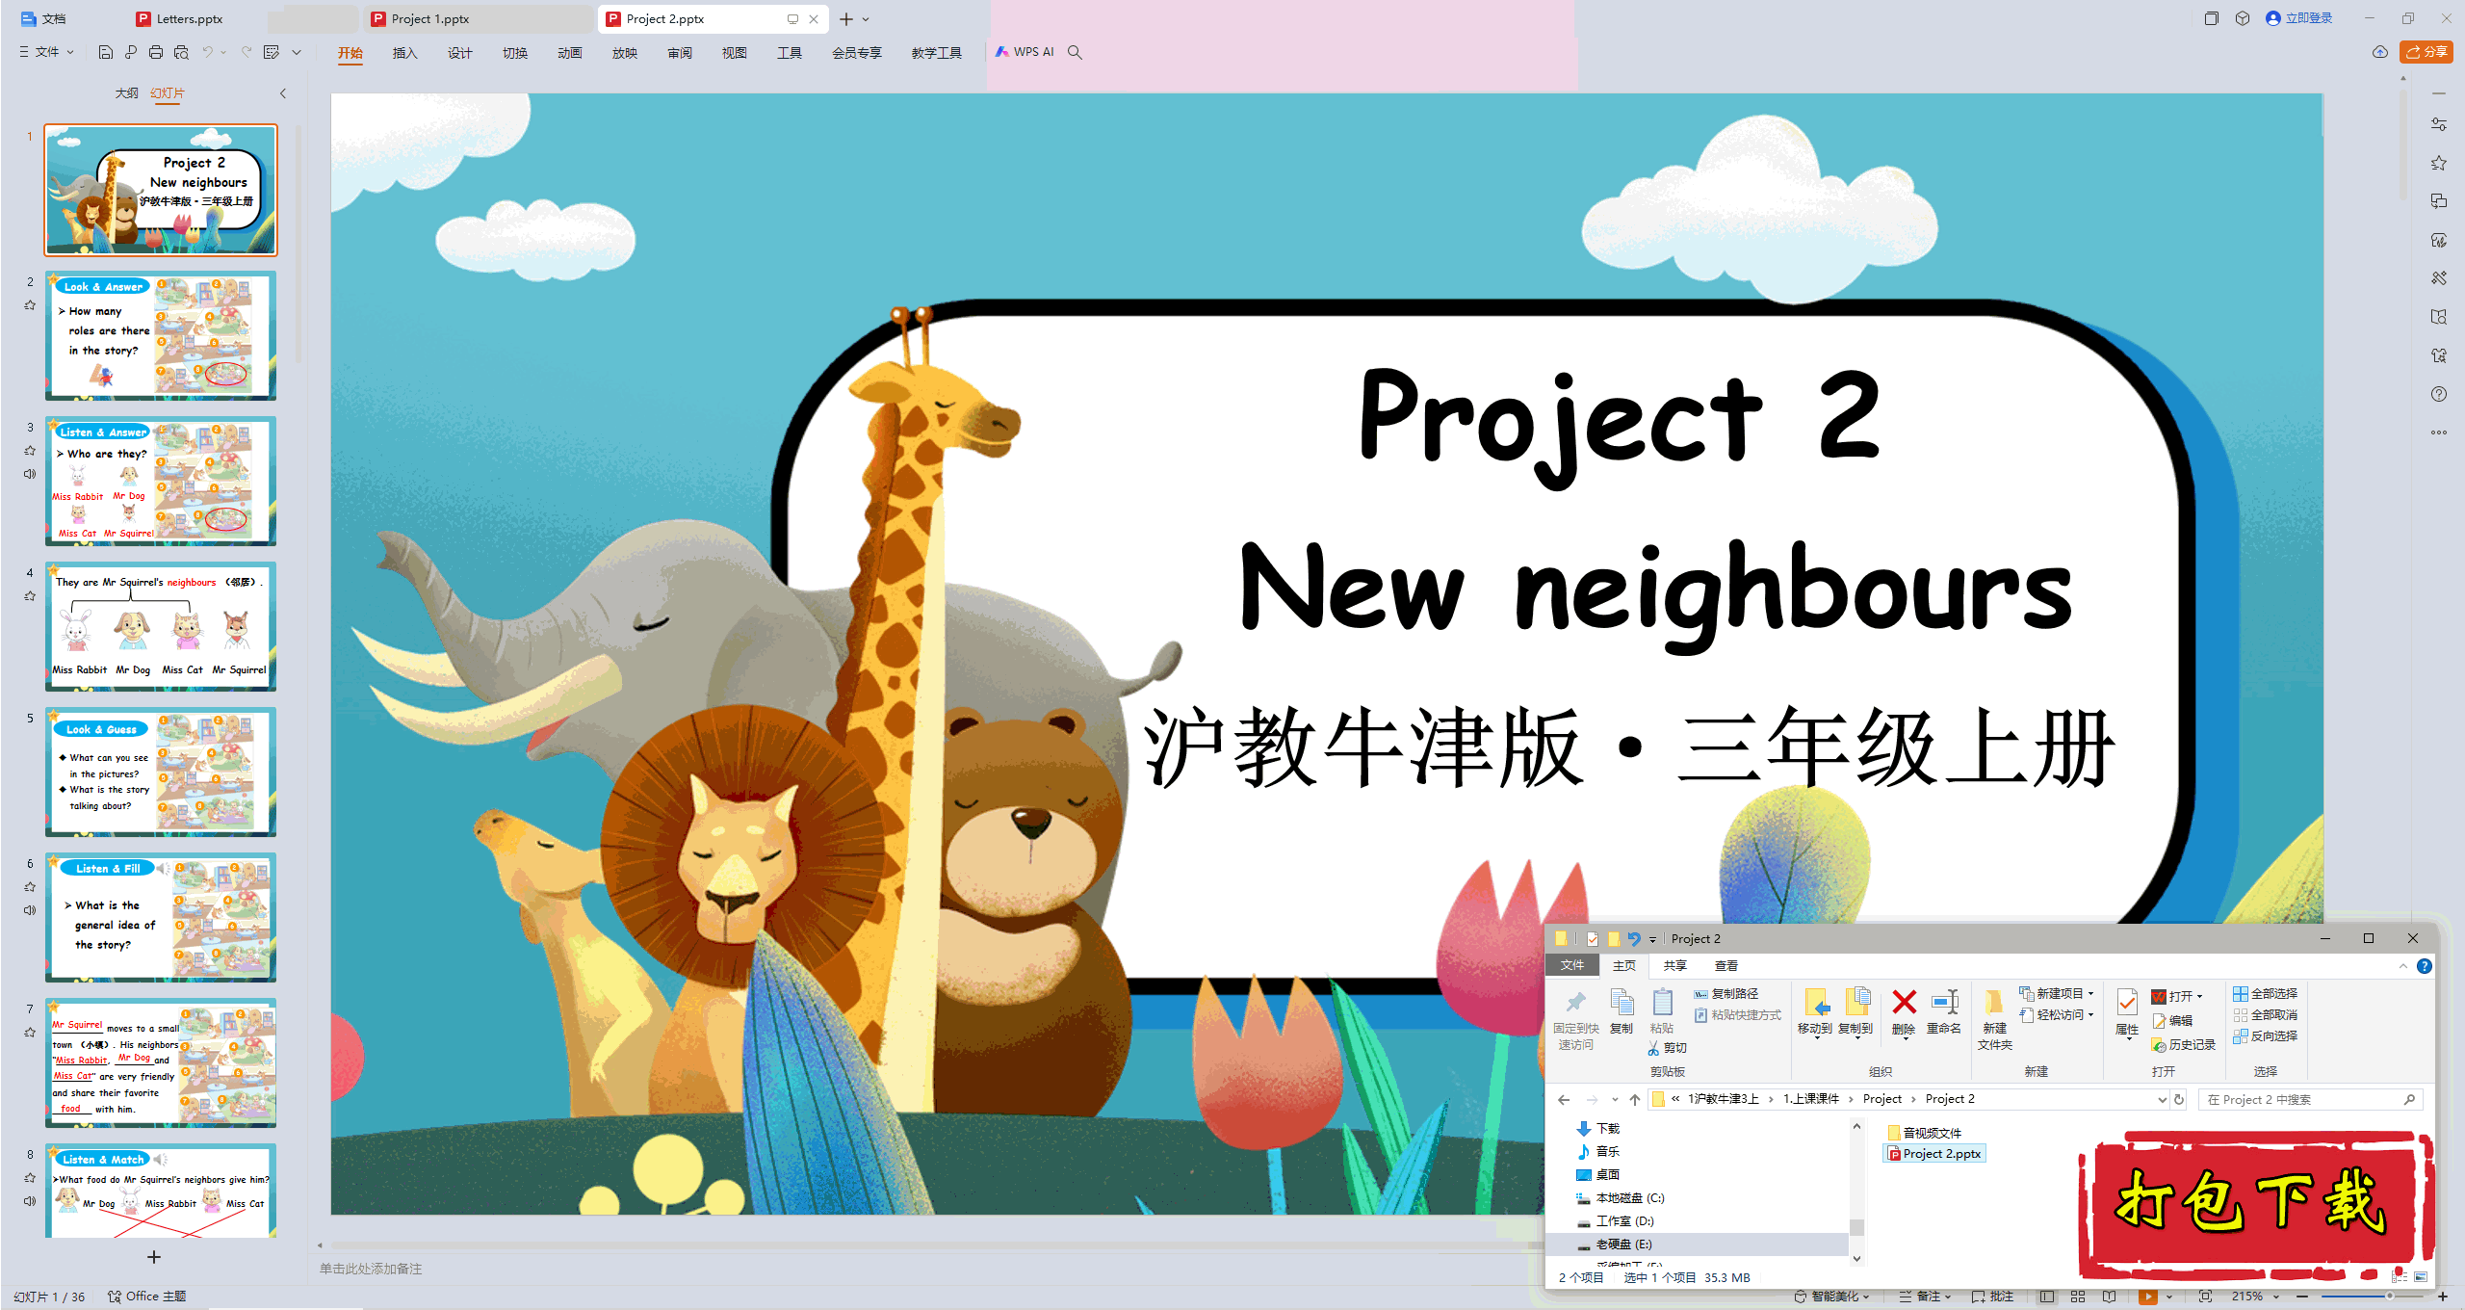Screen dimensions: 2465x1310
Task: Click the audio speaker icon beside slide 3
Action: click(30, 474)
